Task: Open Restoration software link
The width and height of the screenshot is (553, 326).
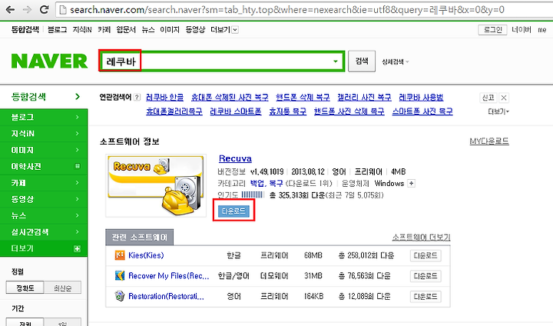Action: pyautogui.click(x=166, y=296)
